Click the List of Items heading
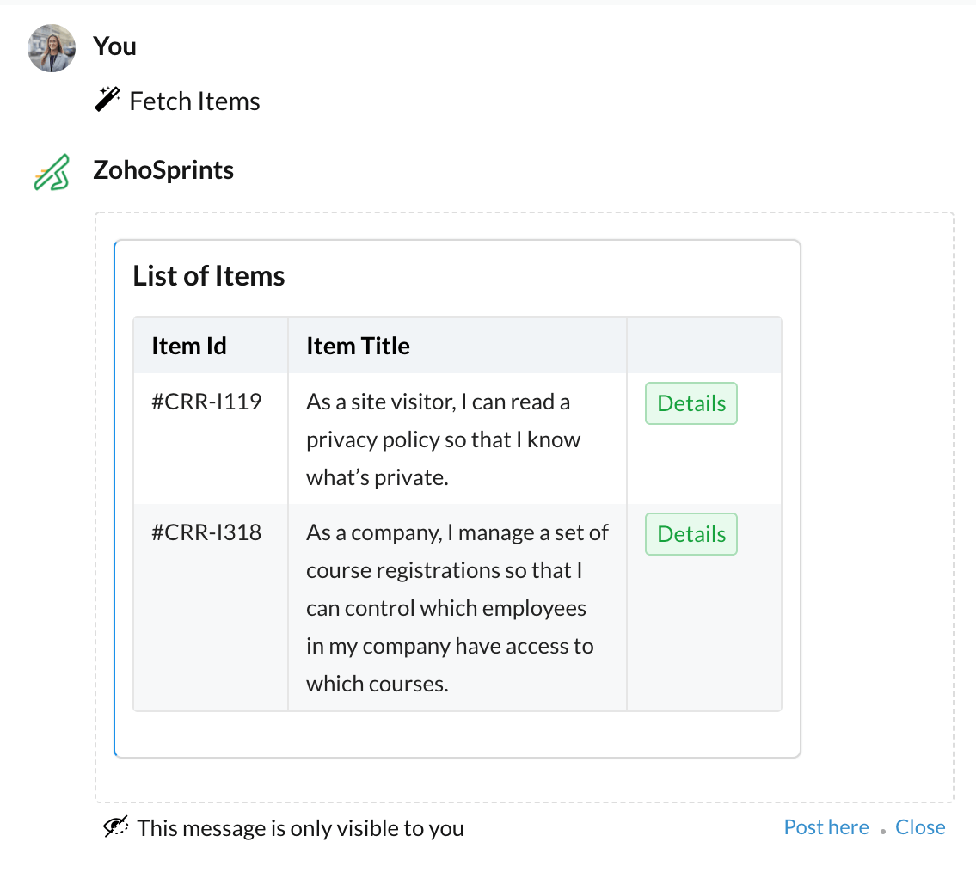Screen dimensions: 976x891 tap(208, 276)
